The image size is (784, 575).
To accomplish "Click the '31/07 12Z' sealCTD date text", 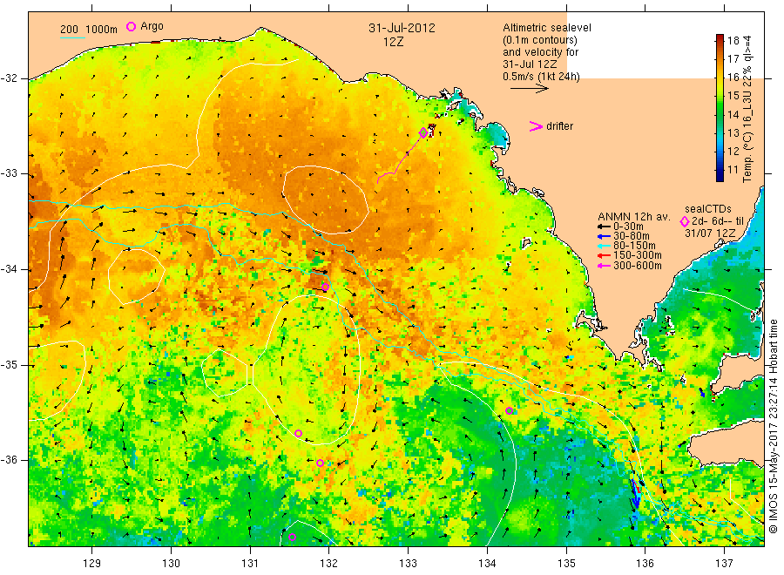I will tap(710, 233).
